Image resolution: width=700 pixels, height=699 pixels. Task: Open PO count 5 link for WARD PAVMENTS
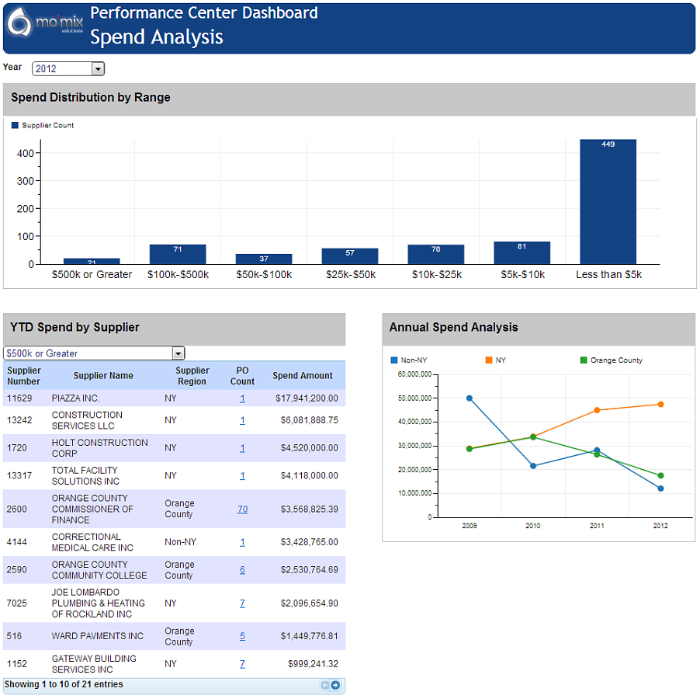(x=242, y=636)
